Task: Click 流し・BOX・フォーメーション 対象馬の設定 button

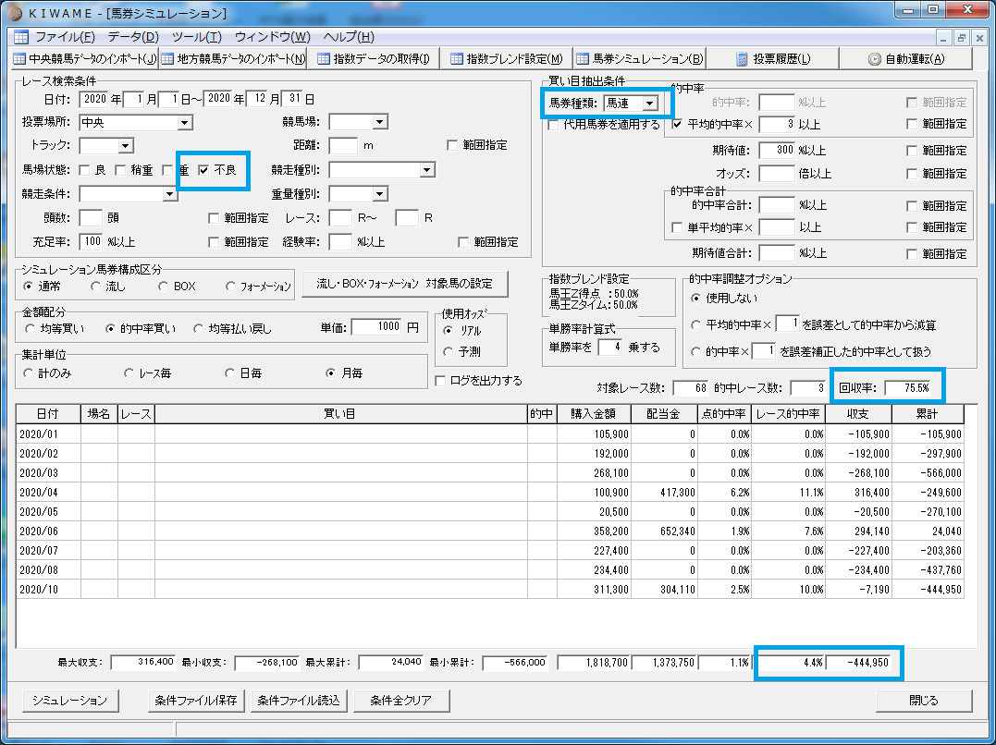Action: (x=405, y=284)
